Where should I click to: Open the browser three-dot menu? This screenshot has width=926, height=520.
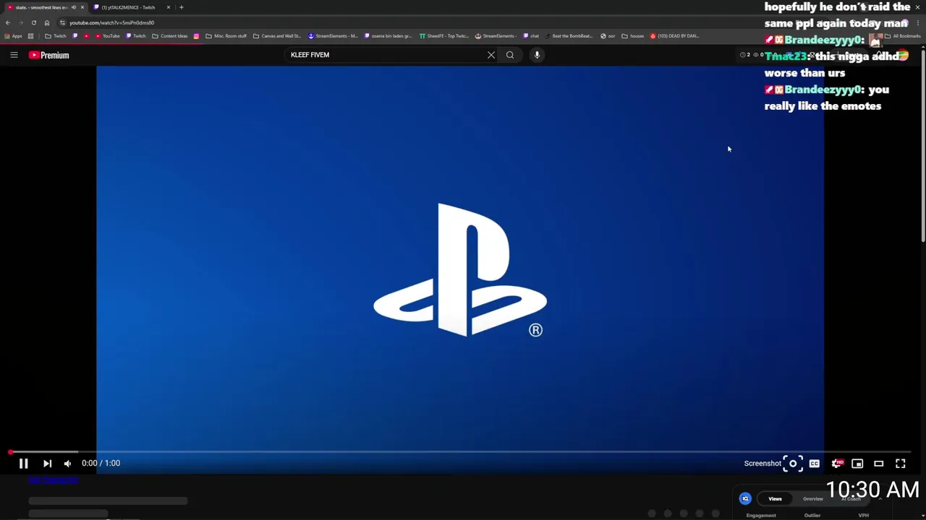point(918,22)
